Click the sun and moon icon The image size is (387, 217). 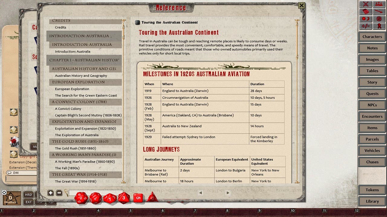pos(366,19)
